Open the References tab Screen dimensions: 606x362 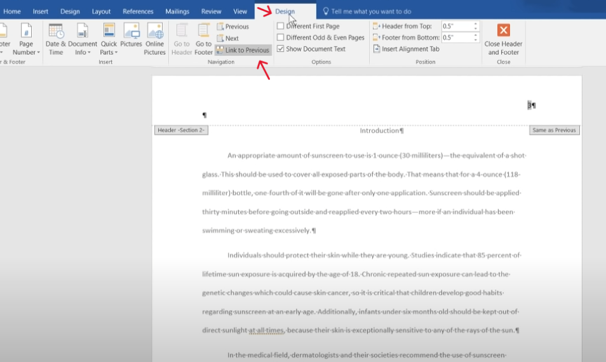[138, 11]
